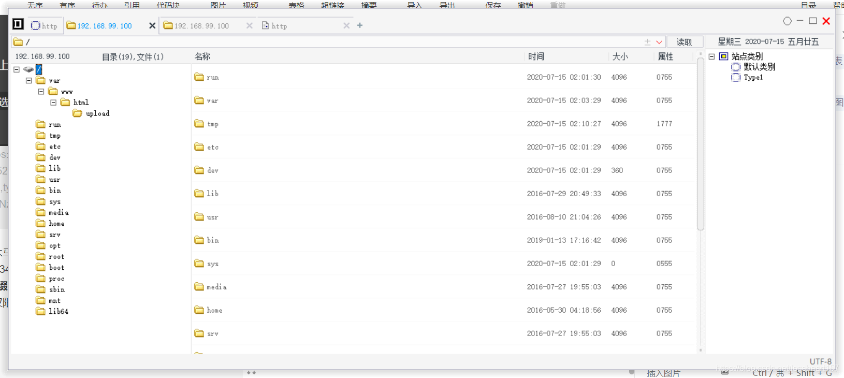Select the home folder in left tree
The image size is (844, 378).
tap(56, 224)
